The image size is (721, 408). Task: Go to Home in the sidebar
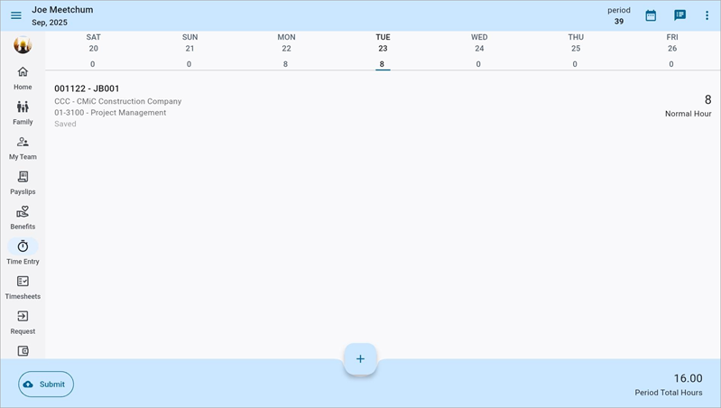(x=23, y=79)
